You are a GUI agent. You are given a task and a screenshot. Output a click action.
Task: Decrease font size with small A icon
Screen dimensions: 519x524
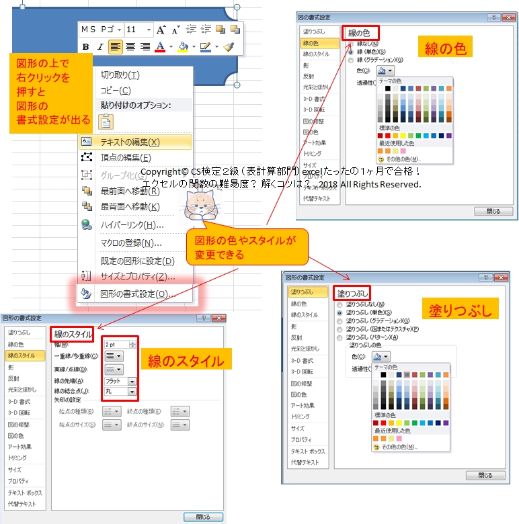point(175,30)
